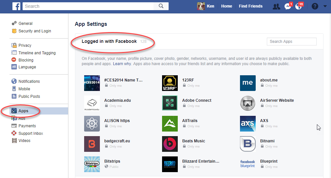
Task: Open Support Inbox
Action: (x=30, y=133)
